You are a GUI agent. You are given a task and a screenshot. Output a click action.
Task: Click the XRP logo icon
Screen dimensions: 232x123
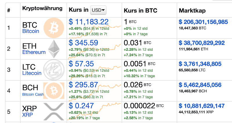tap(53, 111)
